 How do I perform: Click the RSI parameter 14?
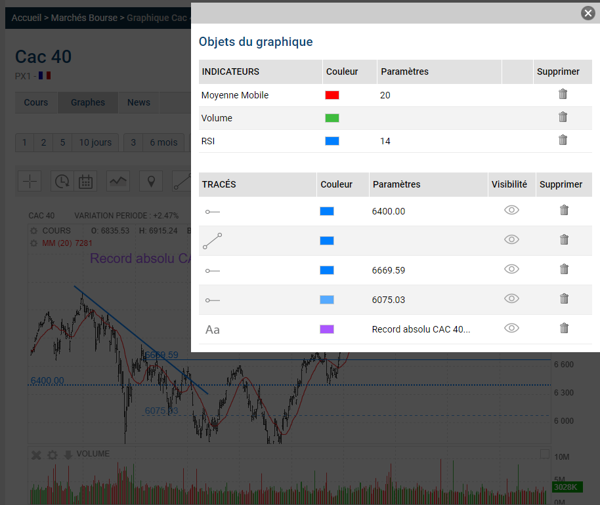385,141
